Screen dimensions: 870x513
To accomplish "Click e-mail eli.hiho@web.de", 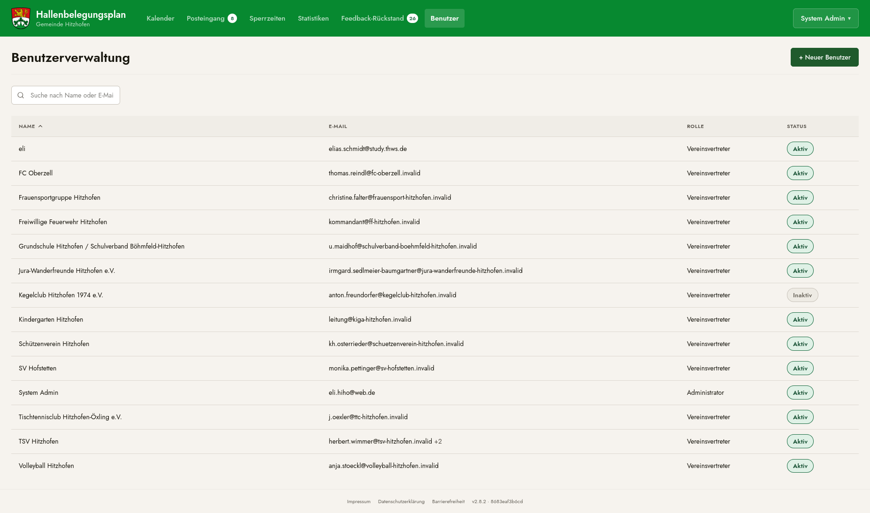I will [x=352, y=392].
